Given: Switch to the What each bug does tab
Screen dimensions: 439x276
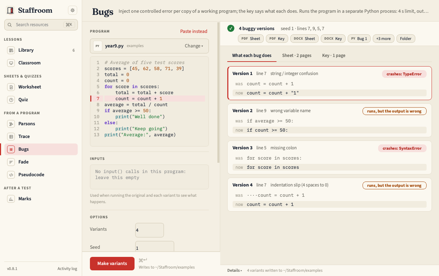Looking at the screenshot, I should [x=252, y=56].
